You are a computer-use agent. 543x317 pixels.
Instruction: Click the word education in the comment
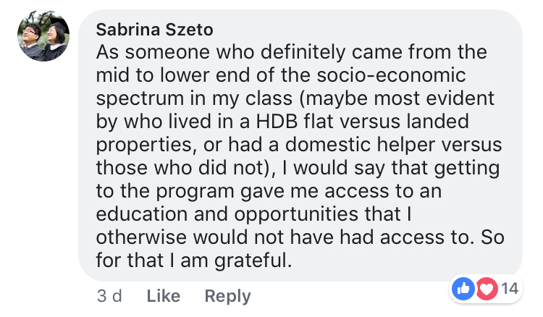tap(142, 214)
